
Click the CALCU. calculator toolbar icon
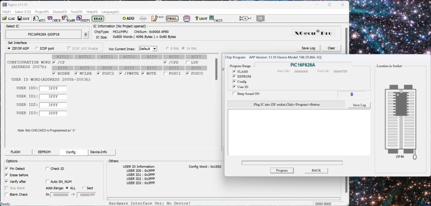pos(216,18)
